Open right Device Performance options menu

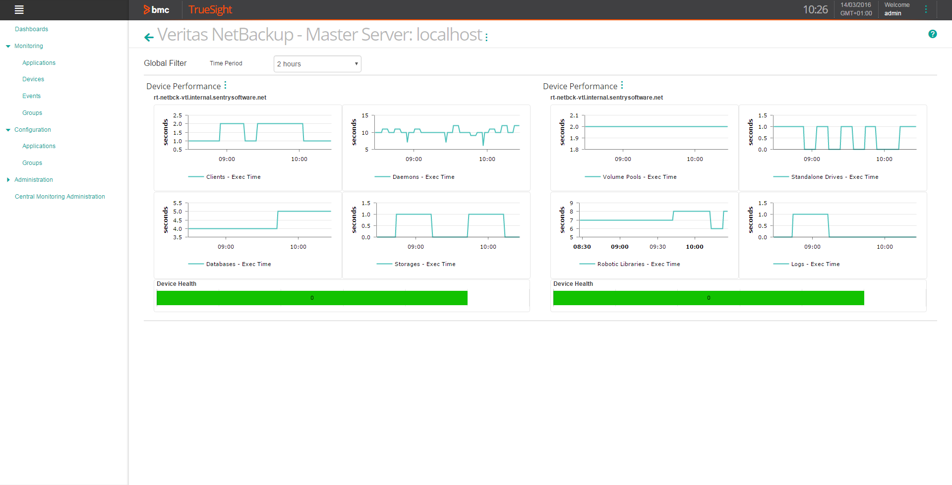pos(622,85)
